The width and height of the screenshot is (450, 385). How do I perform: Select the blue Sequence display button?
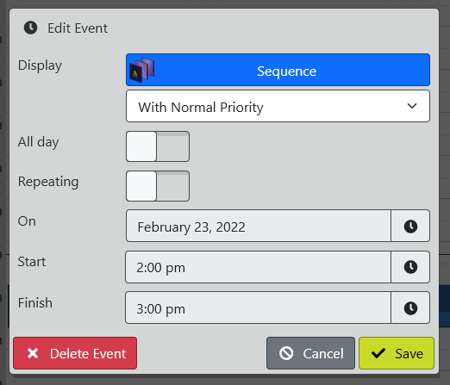(278, 70)
